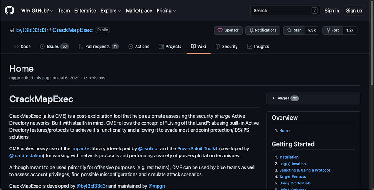Image resolution: width=374 pixels, height=190 pixels.
Task: Click the Issues count badge 50
Action: coord(65,46)
